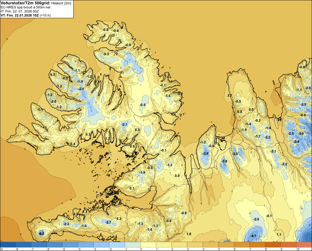This screenshot has height=251, width=312.
Task: Click the IT initial time line in header
Action: 20,11
